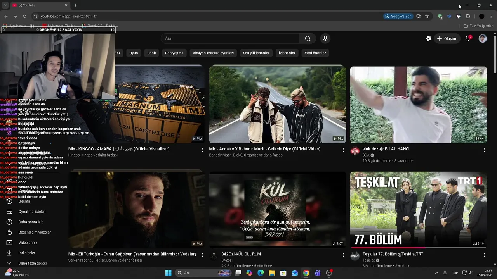Start voice search with the microphone icon
This screenshot has width=497, height=279.
[x=325, y=38]
